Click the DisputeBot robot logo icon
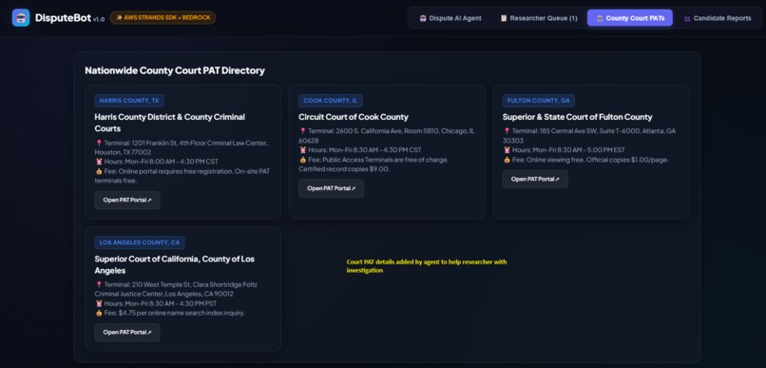Viewport: 766px width, 368px height. [x=21, y=18]
